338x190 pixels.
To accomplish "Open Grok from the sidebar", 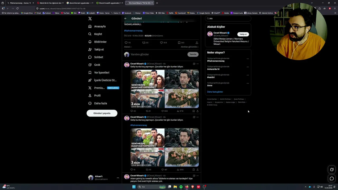I will click(x=94, y=65).
